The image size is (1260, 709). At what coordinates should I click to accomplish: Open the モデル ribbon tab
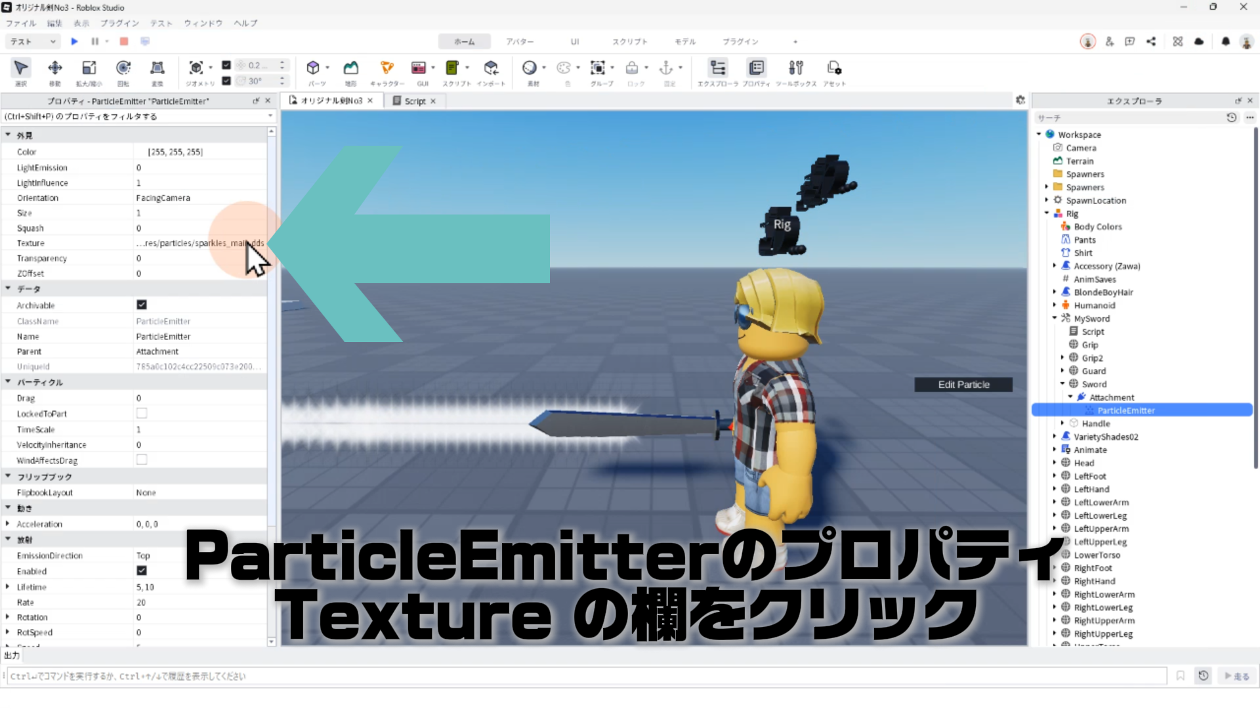[x=684, y=41]
